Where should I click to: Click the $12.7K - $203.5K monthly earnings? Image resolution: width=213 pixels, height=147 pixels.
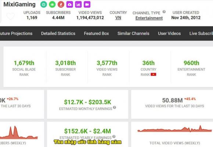coord(87,102)
